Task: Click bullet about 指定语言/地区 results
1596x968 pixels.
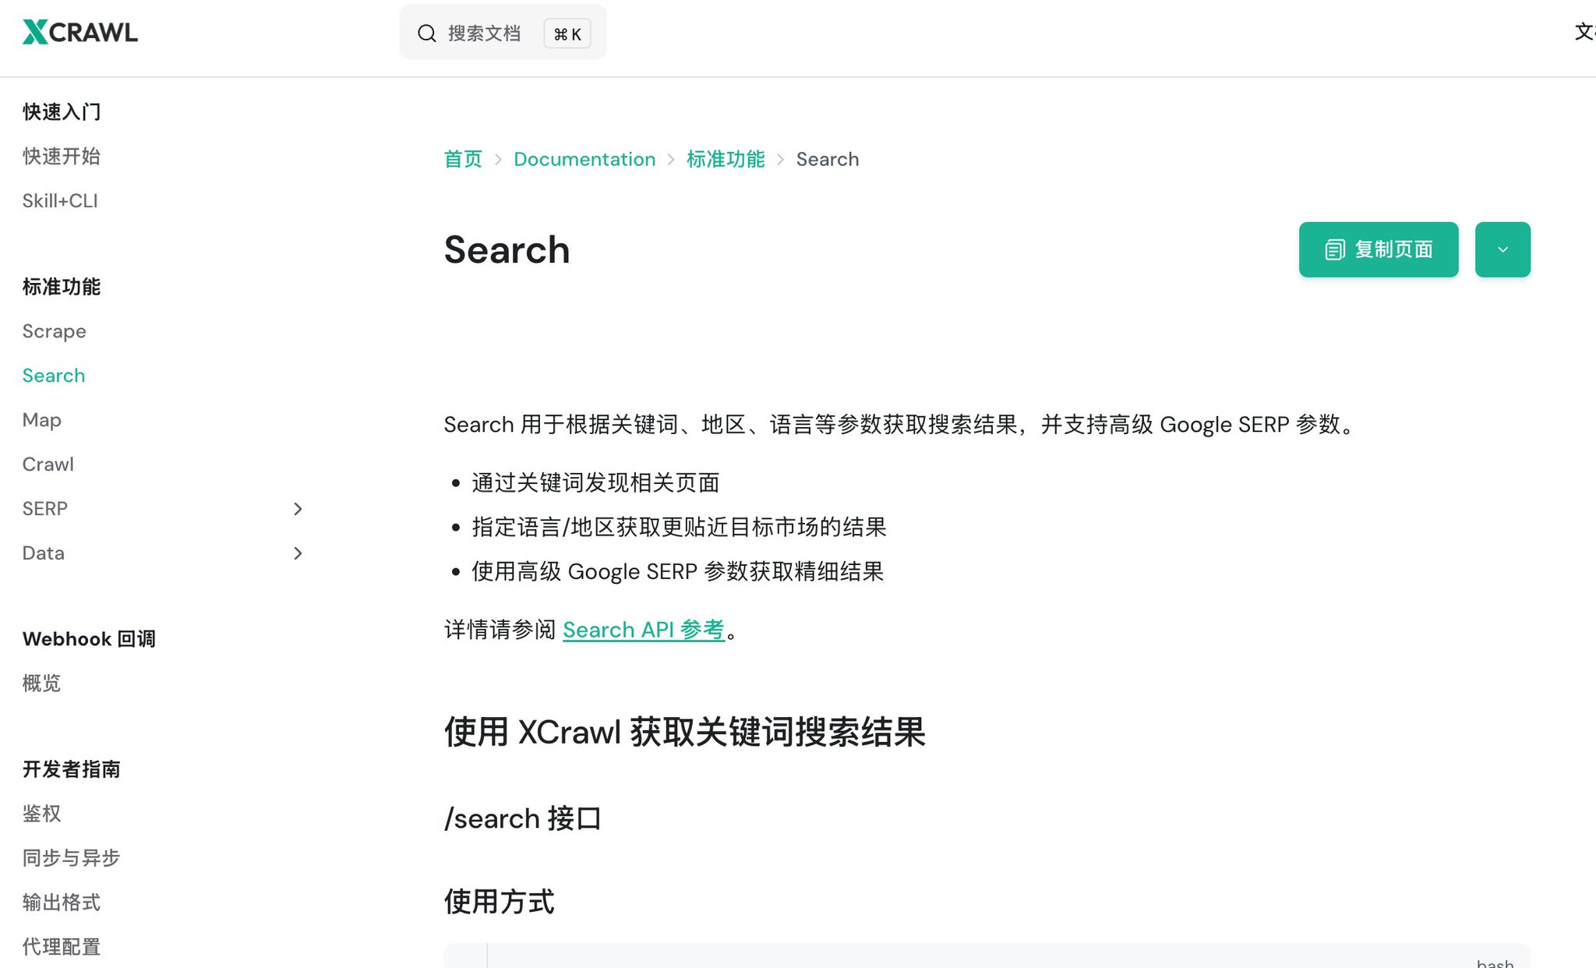Action: pyautogui.click(x=679, y=528)
